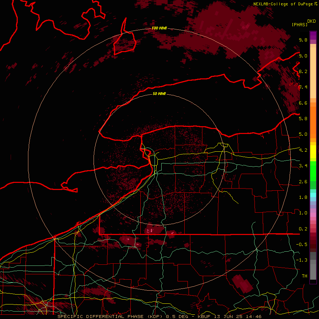Viewport: 319px width, 319px height.
Task: Click the 1.0 legend value
Action: coord(303,213)
